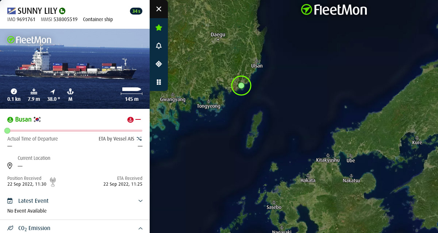Open the grid apps menu icon
Viewport: 438px width, 233px height.
[x=159, y=82]
